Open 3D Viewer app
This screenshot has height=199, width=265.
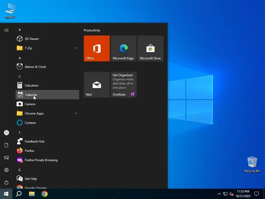coord(47,39)
